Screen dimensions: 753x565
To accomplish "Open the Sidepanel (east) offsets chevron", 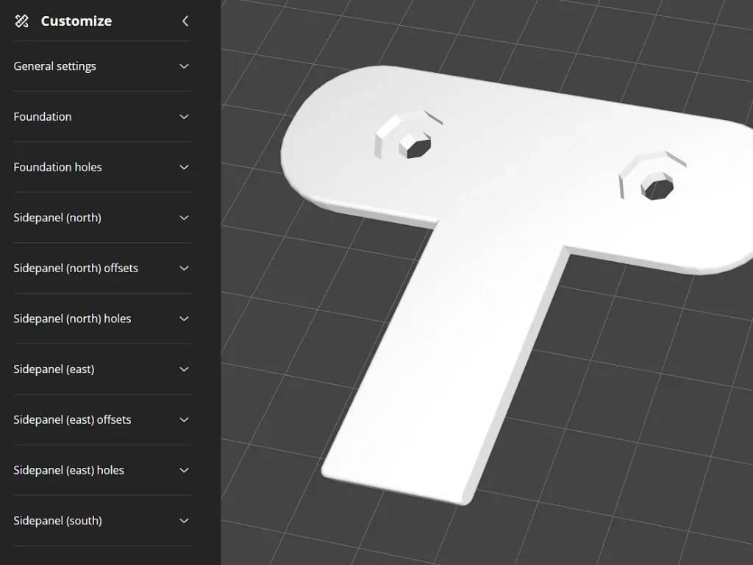I will [x=184, y=419].
